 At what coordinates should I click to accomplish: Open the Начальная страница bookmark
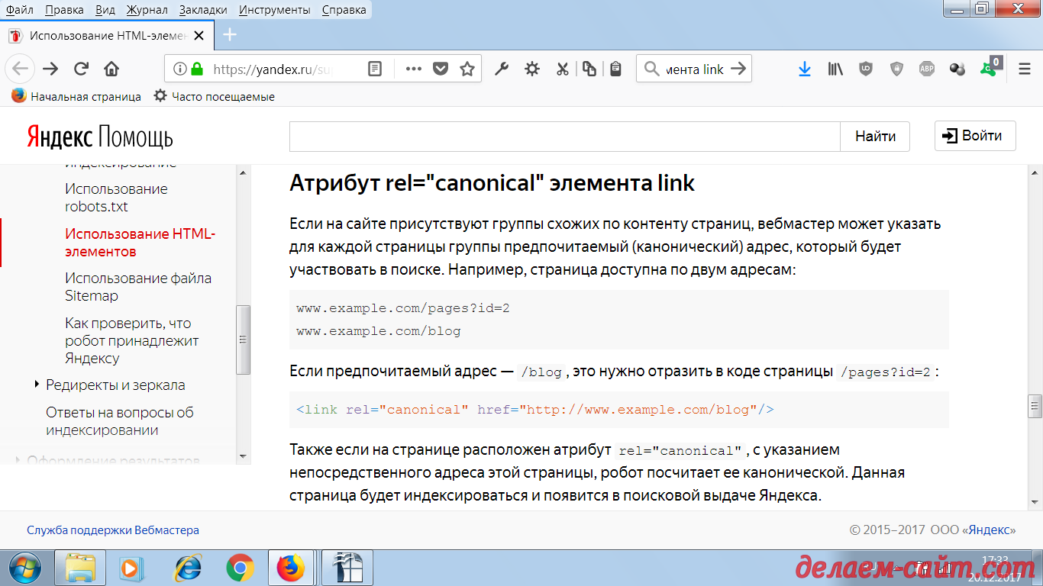pyautogui.click(x=76, y=97)
